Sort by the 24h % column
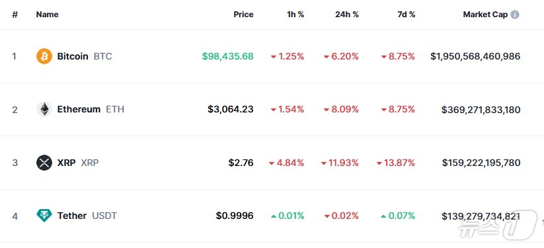 347,15
